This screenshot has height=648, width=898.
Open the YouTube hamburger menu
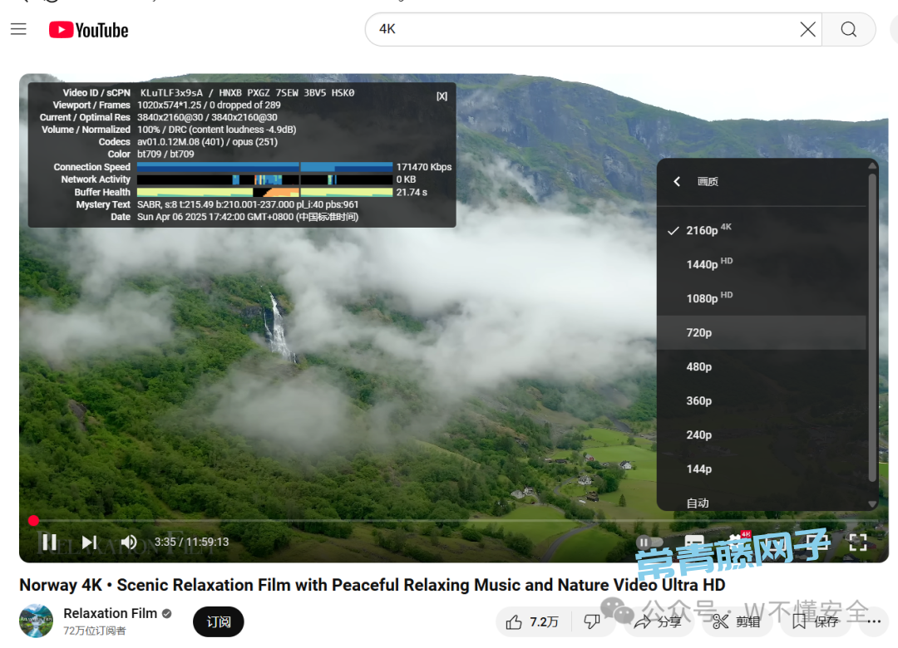18,30
